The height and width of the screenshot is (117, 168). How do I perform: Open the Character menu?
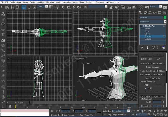(x=50, y=2)
